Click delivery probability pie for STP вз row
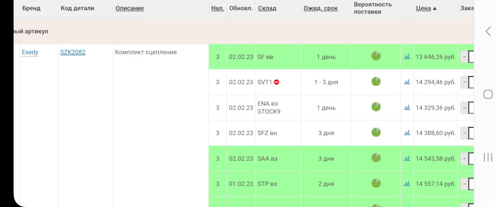This screenshot has height=207, width=495. [376, 183]
